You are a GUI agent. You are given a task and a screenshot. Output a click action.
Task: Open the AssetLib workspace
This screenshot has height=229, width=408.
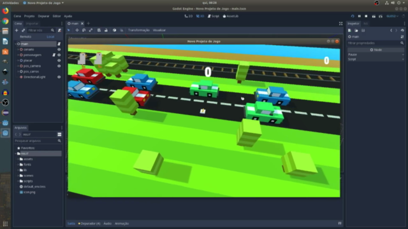(231, 16)
